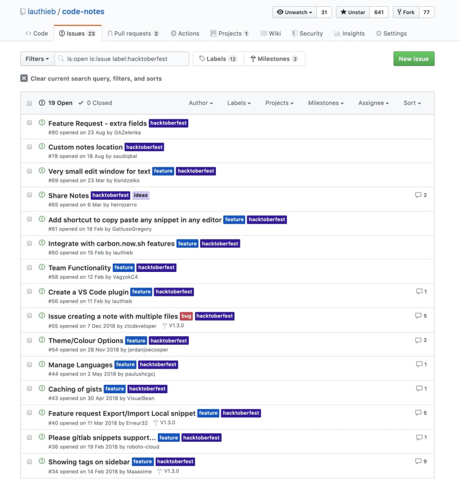This screenshot has height=479, width=460.
Task: Click the red bug label on issue #55
Action: tap(186, 316)
